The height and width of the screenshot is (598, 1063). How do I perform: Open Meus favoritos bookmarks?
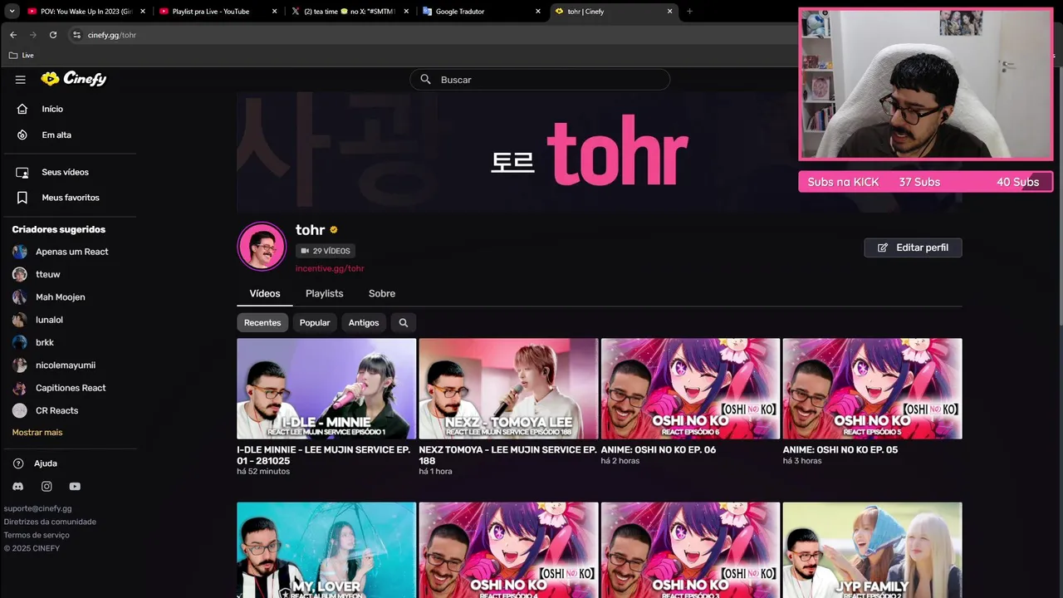coord(69,198)
